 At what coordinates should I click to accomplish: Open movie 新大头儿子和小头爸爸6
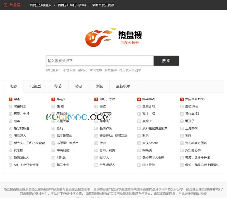click(30, 143)
